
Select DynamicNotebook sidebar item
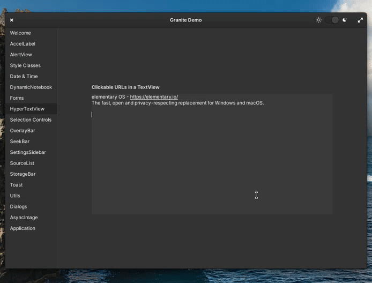tap(31, 87)
